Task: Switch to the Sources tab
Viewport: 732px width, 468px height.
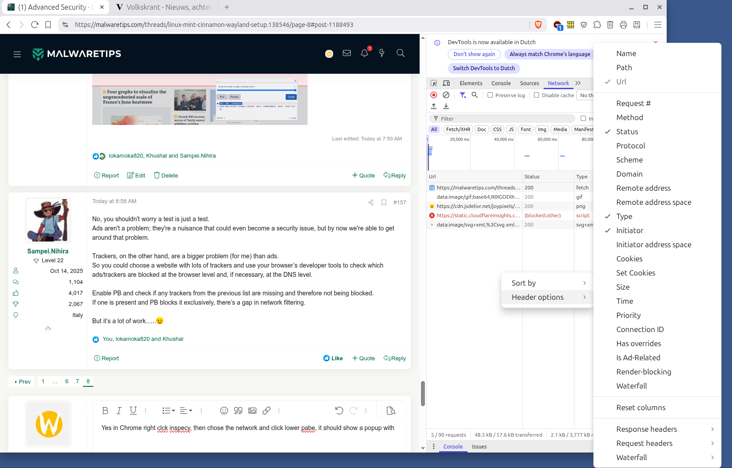Action: (x=529, y=83)
